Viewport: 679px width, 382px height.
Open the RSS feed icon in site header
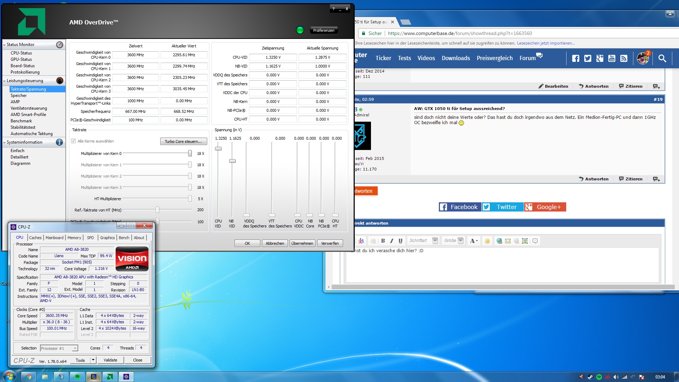click(624, 58)
